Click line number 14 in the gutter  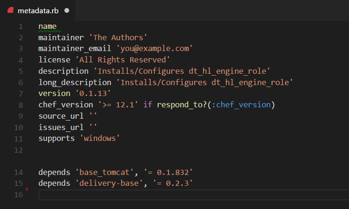coord(18,172)
